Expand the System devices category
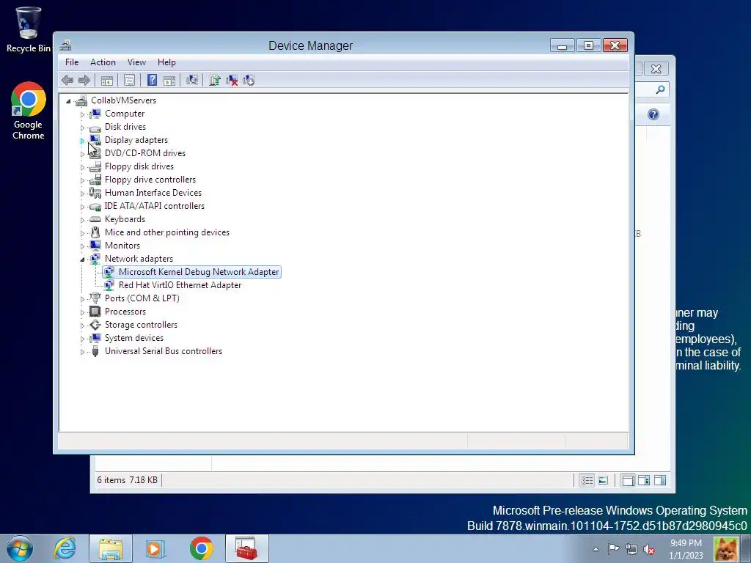This screenshot has width=751, height=563. point(82,339)
